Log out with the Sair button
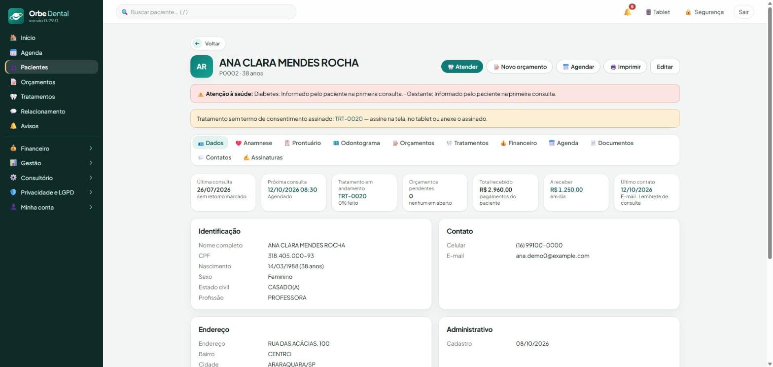 tap(744, 12)
